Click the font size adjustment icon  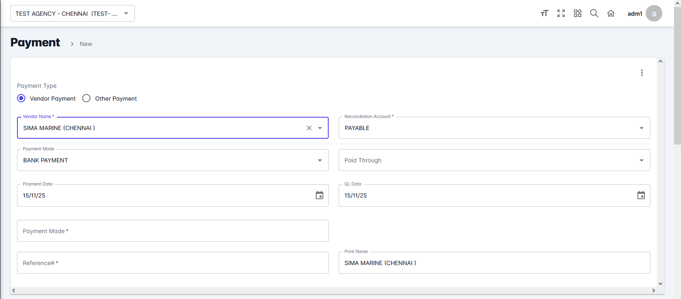point(544,13)
